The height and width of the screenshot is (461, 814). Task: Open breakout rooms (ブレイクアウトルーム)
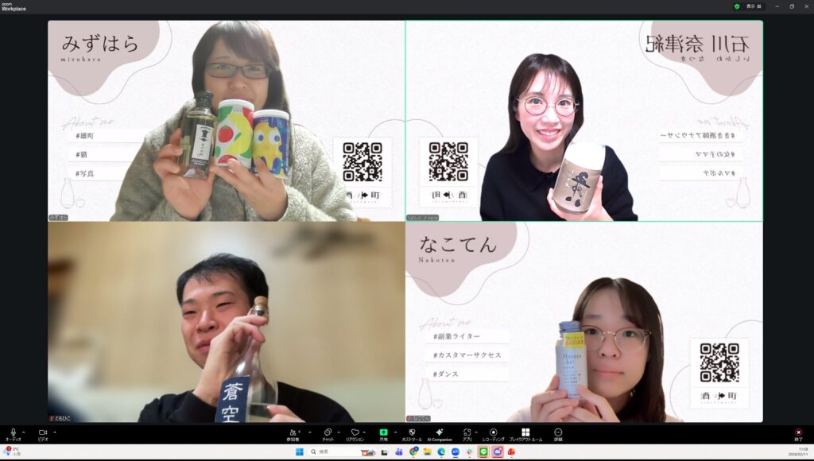pyautogui.click(x=525, y=432)
